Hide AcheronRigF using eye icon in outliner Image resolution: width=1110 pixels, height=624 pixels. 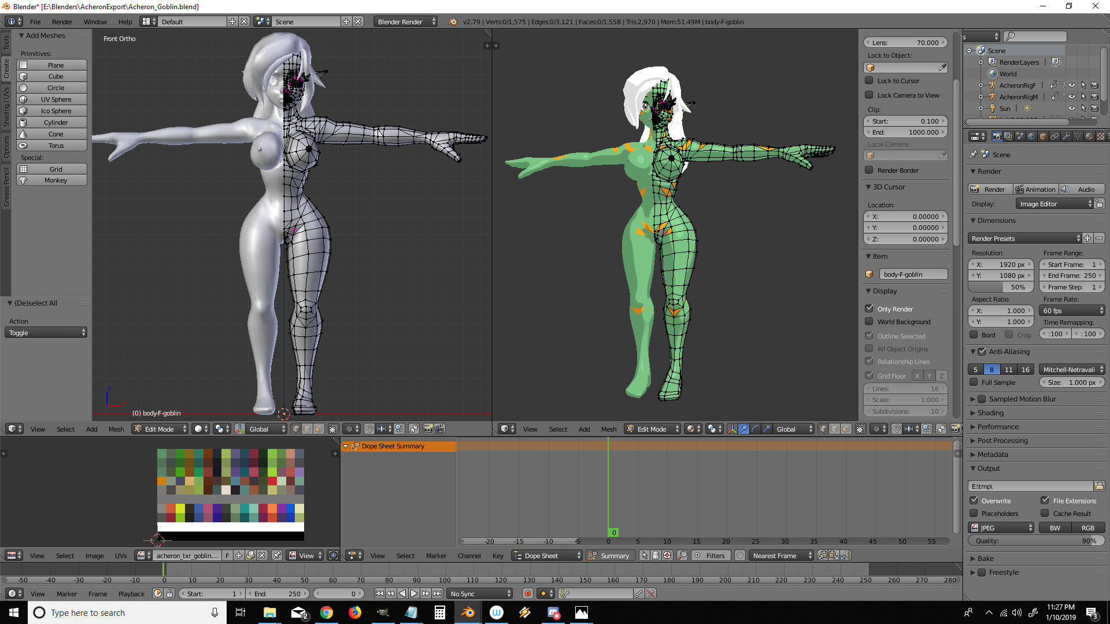click(1071, 85)
